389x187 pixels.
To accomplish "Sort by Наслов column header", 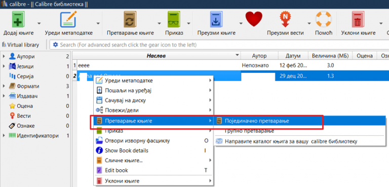I will [157, 56].
